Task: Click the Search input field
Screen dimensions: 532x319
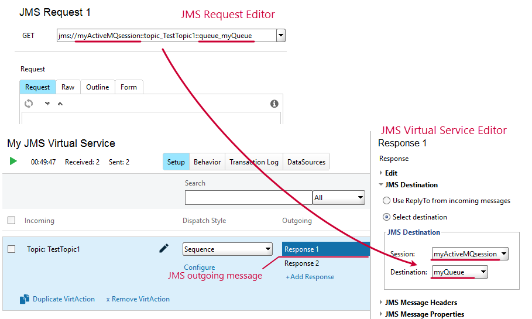Action: tap(248, 197)
